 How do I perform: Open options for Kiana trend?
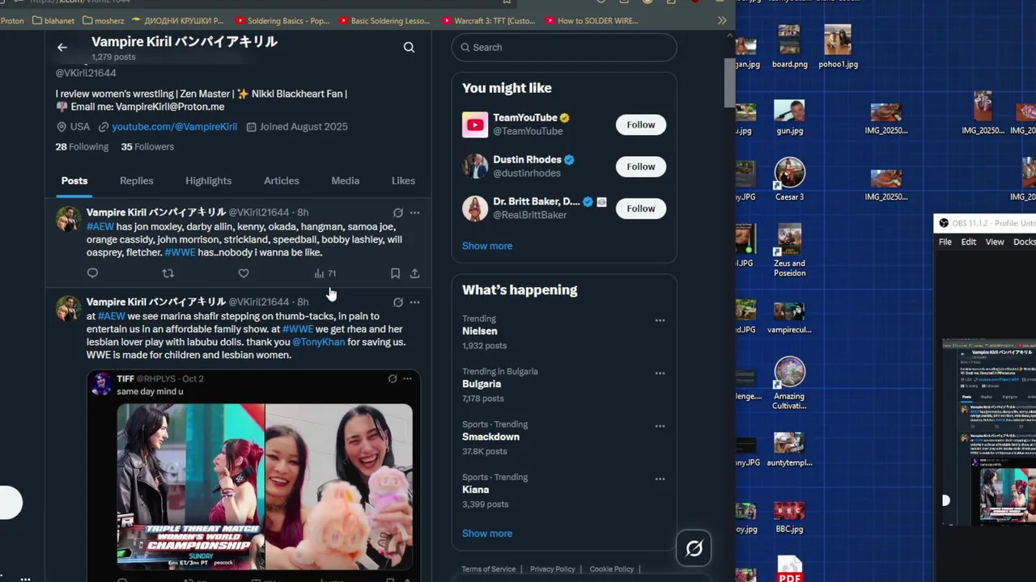coord(660,479)
